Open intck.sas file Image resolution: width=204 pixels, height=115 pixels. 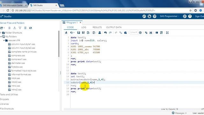16,78
